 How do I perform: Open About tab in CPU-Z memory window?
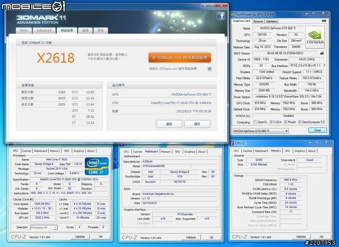pyautogui.click(x=311, y=151)
